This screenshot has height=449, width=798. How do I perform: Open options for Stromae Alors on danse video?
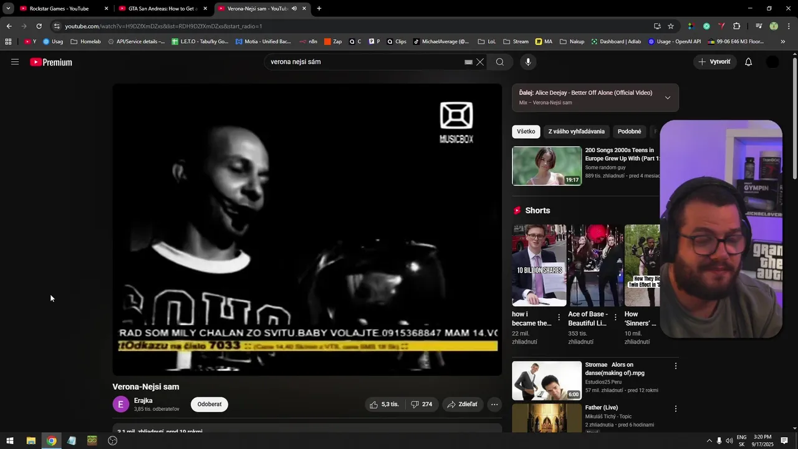click(675, 366)
